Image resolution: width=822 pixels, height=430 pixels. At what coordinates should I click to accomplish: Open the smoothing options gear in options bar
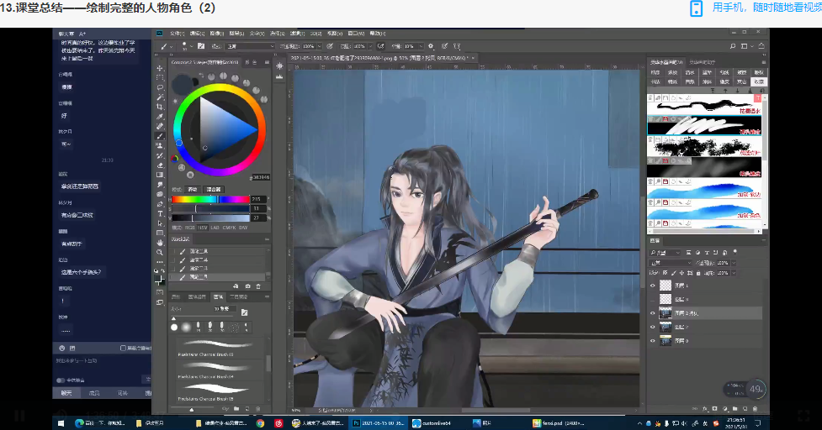431,46
